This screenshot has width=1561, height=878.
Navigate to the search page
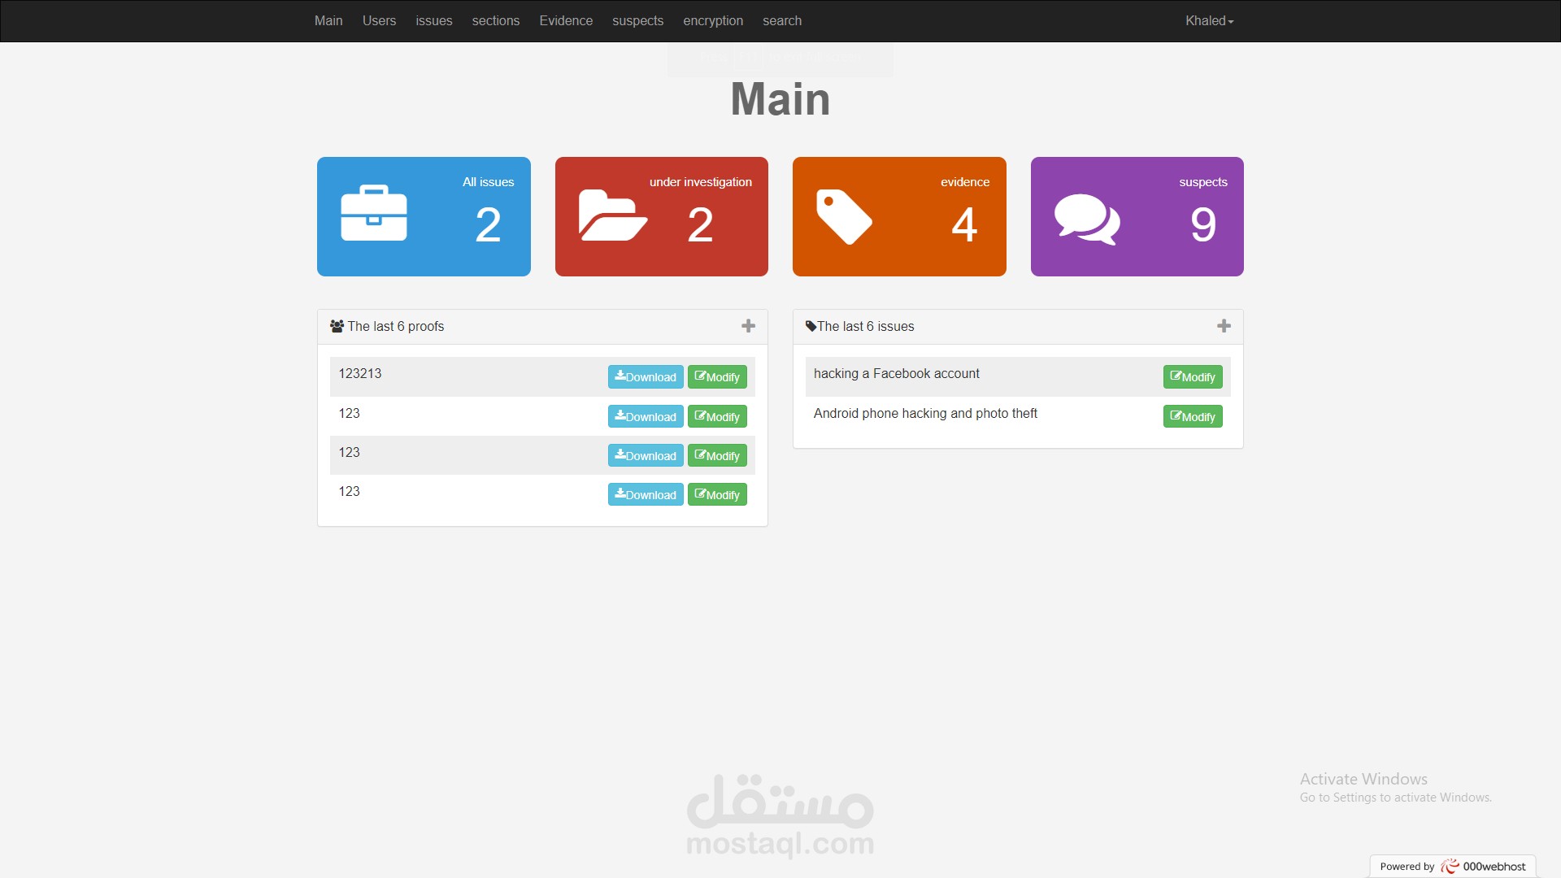tap(782, 21)
